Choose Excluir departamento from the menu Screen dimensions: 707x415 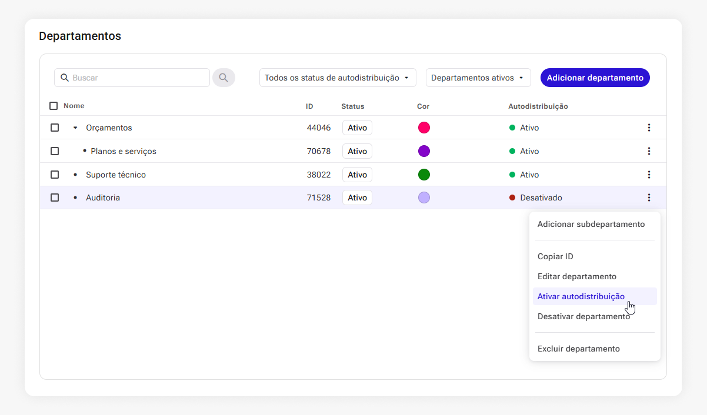(579, 349)
